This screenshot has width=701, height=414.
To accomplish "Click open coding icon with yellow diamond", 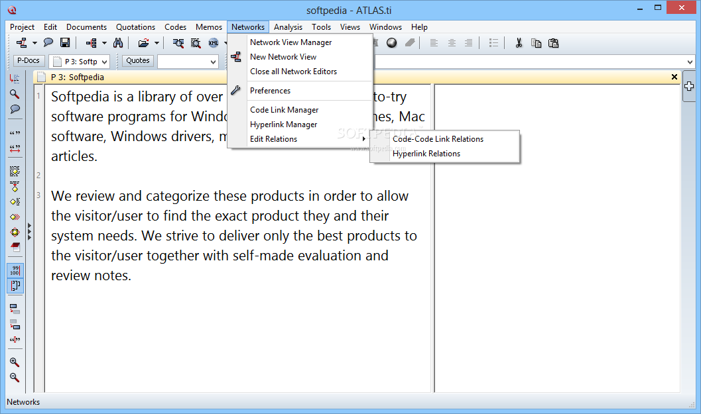I will pos(15,171).
